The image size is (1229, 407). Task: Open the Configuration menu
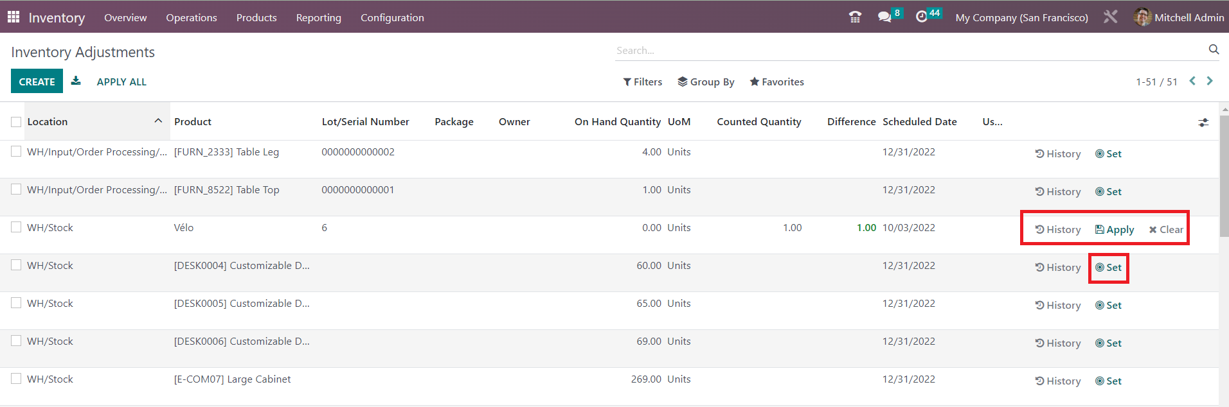[392, 18]
